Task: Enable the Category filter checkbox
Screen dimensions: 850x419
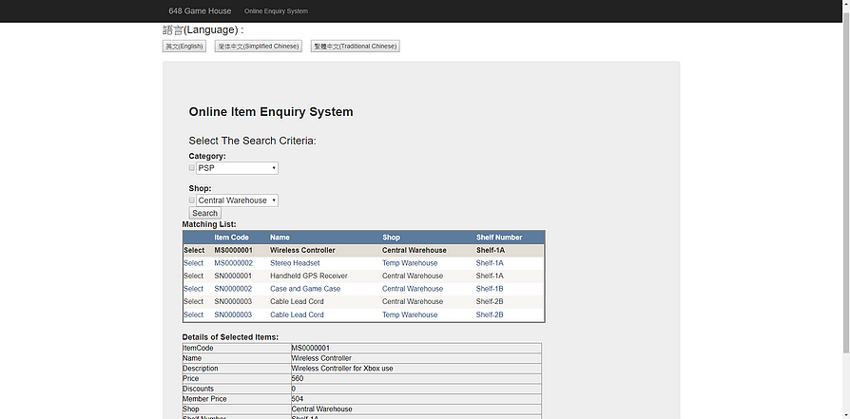Action: point(192,168)
